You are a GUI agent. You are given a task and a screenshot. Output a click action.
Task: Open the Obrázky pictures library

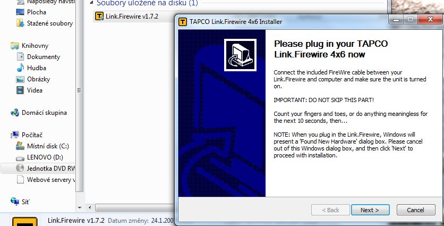(33, 79)
